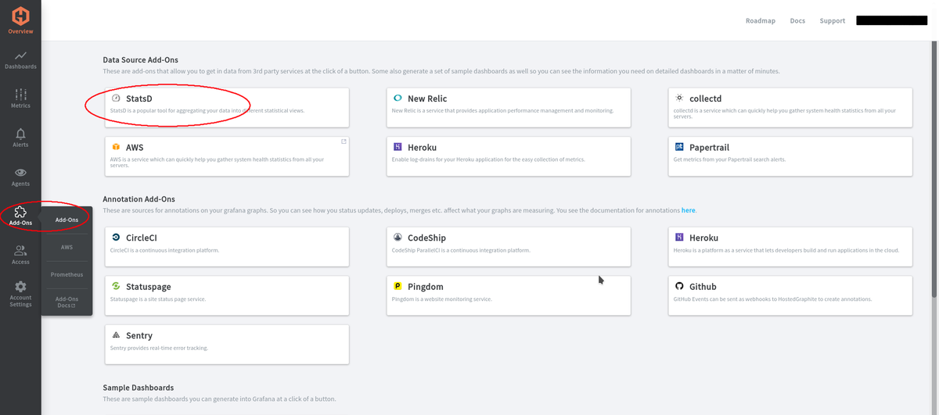Open Alerts bell in sidebar
The width and height of the screenshot is (939, 415).
pos(20,138)
